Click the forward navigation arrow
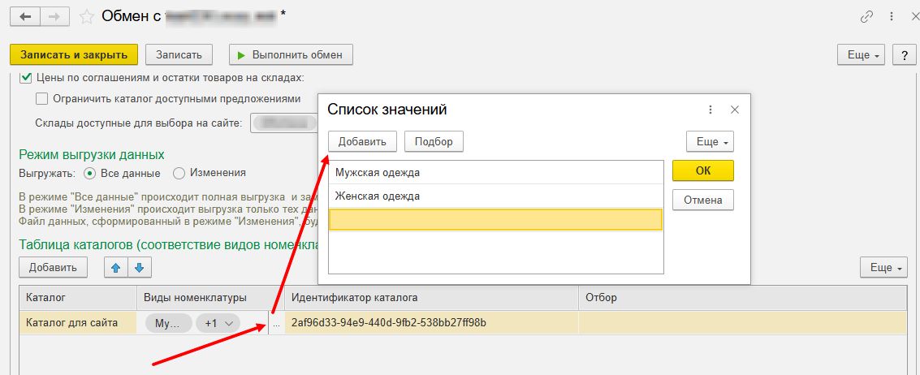The image size is (920, 375). pyautogui.click(x=54, y=16)
